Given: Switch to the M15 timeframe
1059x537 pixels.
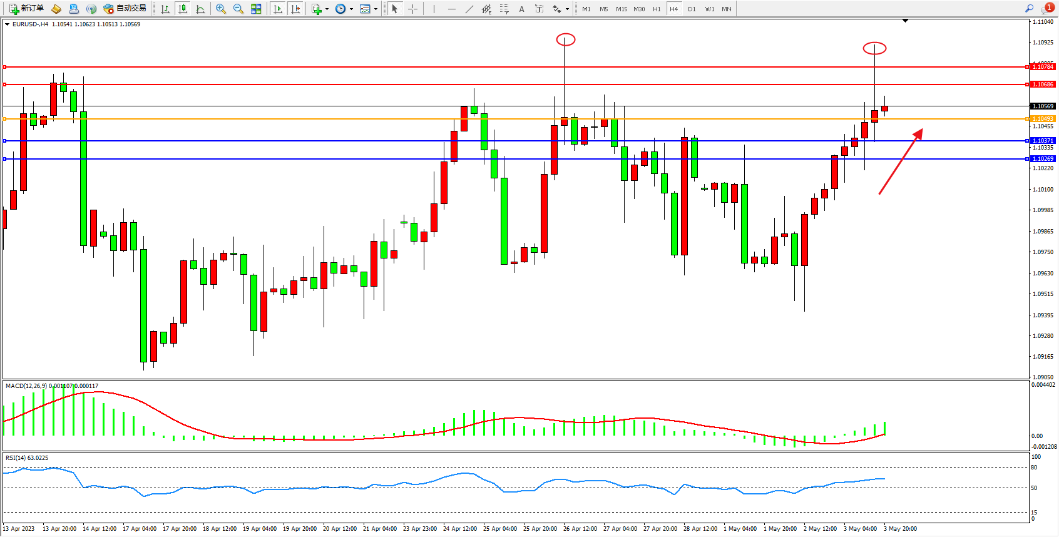Looking at the screenshot, I should click(621, 9).
